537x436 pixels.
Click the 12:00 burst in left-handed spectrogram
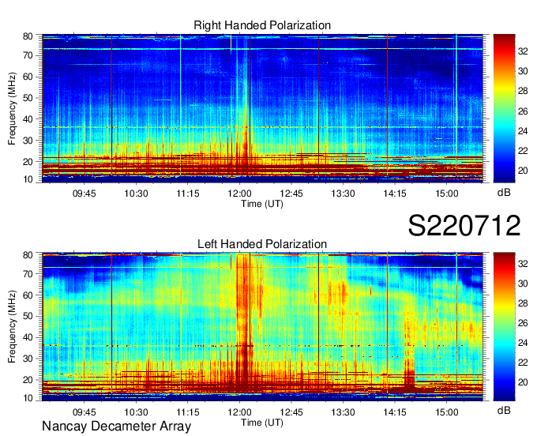click(x=244, y=322)
